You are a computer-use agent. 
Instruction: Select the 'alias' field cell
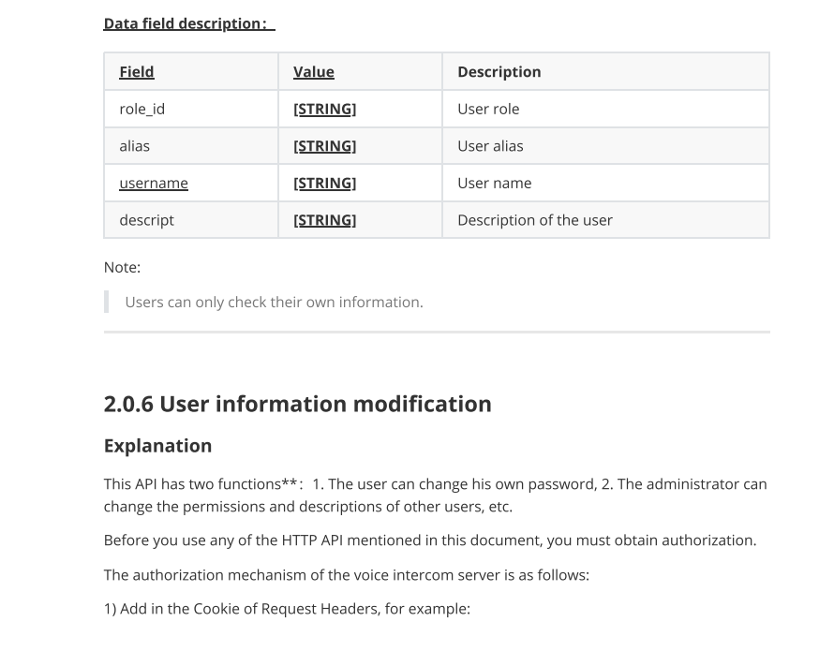[191, 146]
